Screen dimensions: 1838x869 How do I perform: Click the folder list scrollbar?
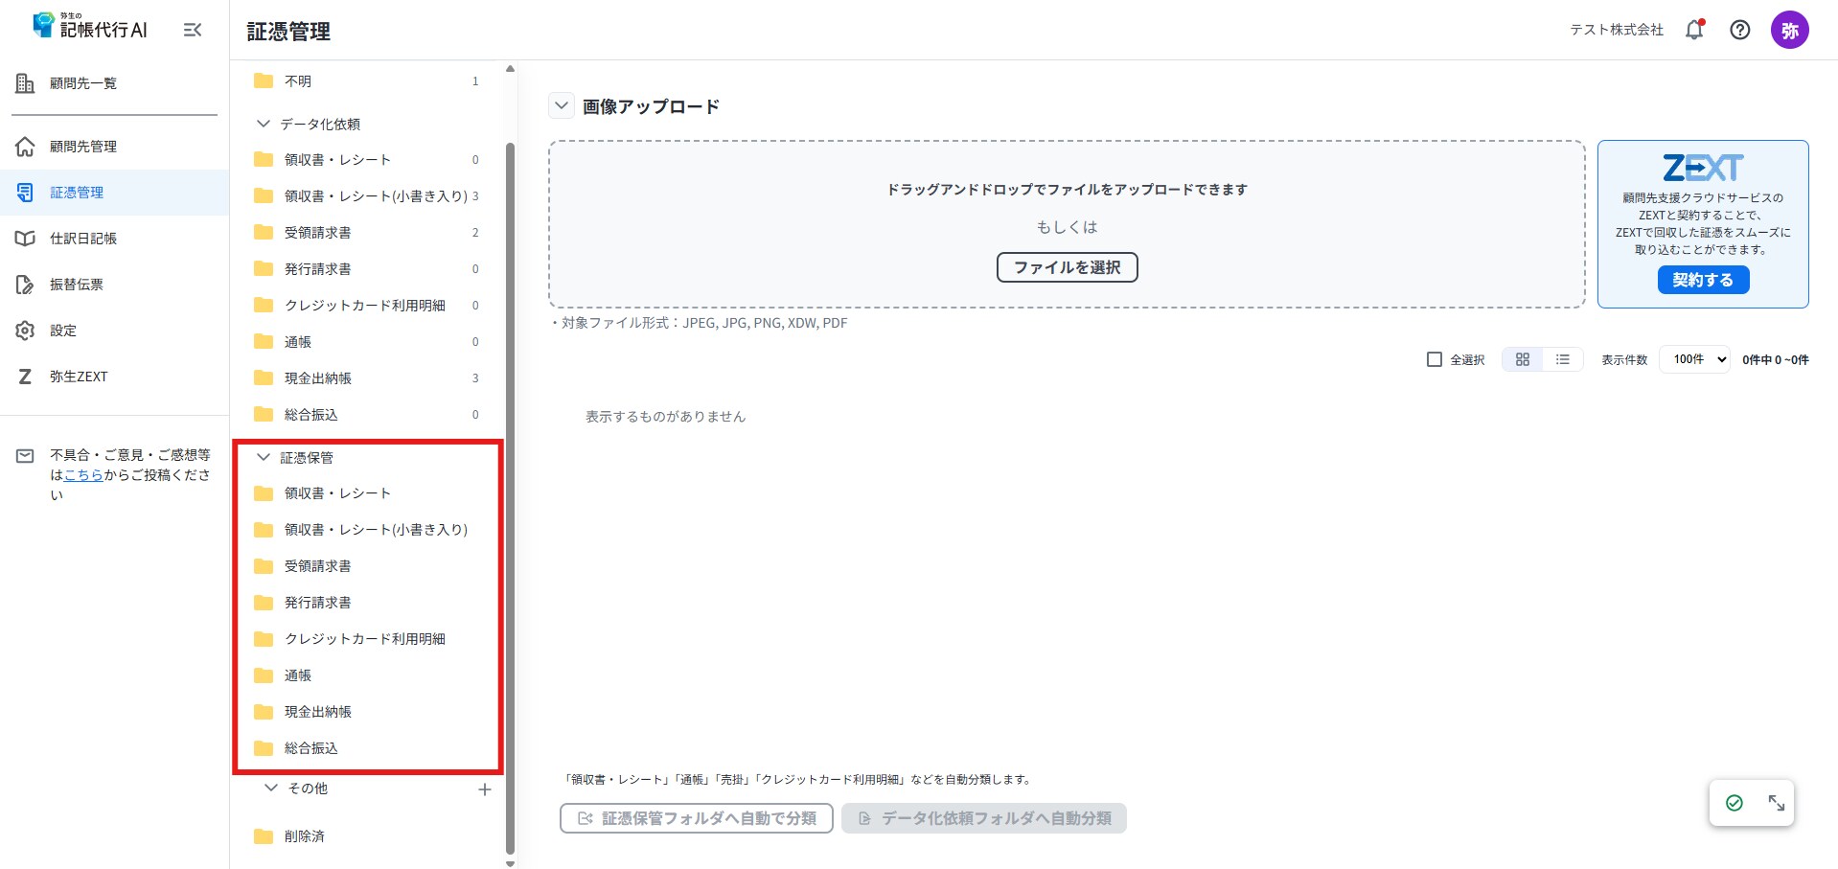[x=510, y=498]
